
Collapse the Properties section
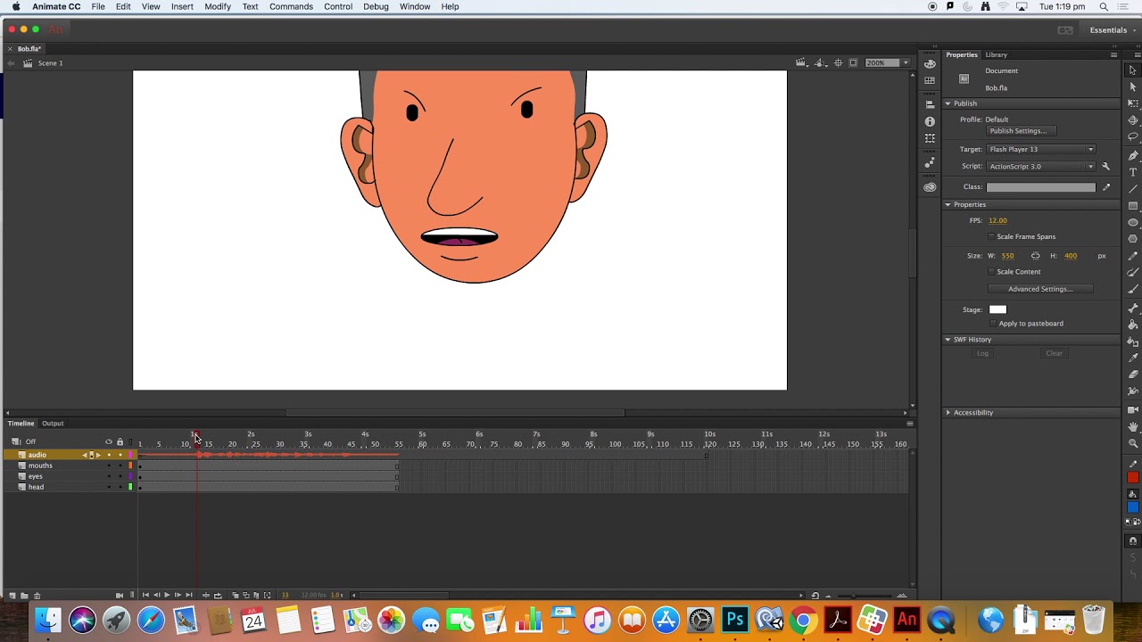tap(948, 204)
